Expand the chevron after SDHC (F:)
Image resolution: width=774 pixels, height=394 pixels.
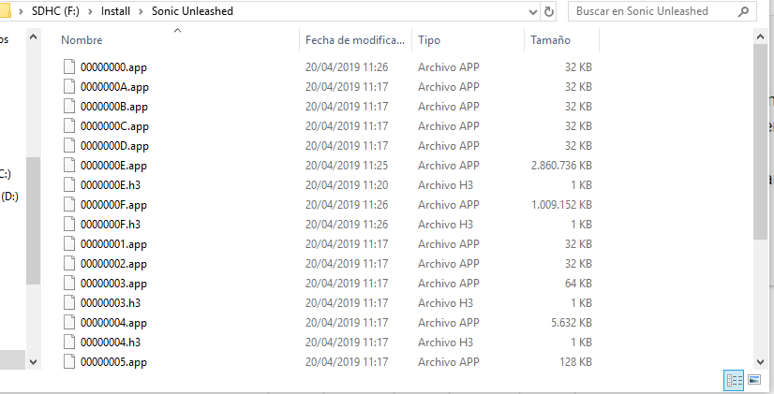tap(90, 11)
